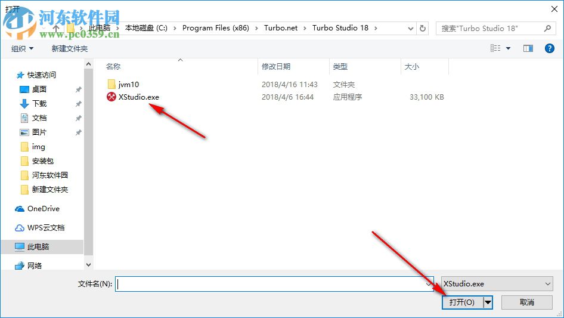
Task: Click the 打开(O) button
Action: (x=462, y=302)
